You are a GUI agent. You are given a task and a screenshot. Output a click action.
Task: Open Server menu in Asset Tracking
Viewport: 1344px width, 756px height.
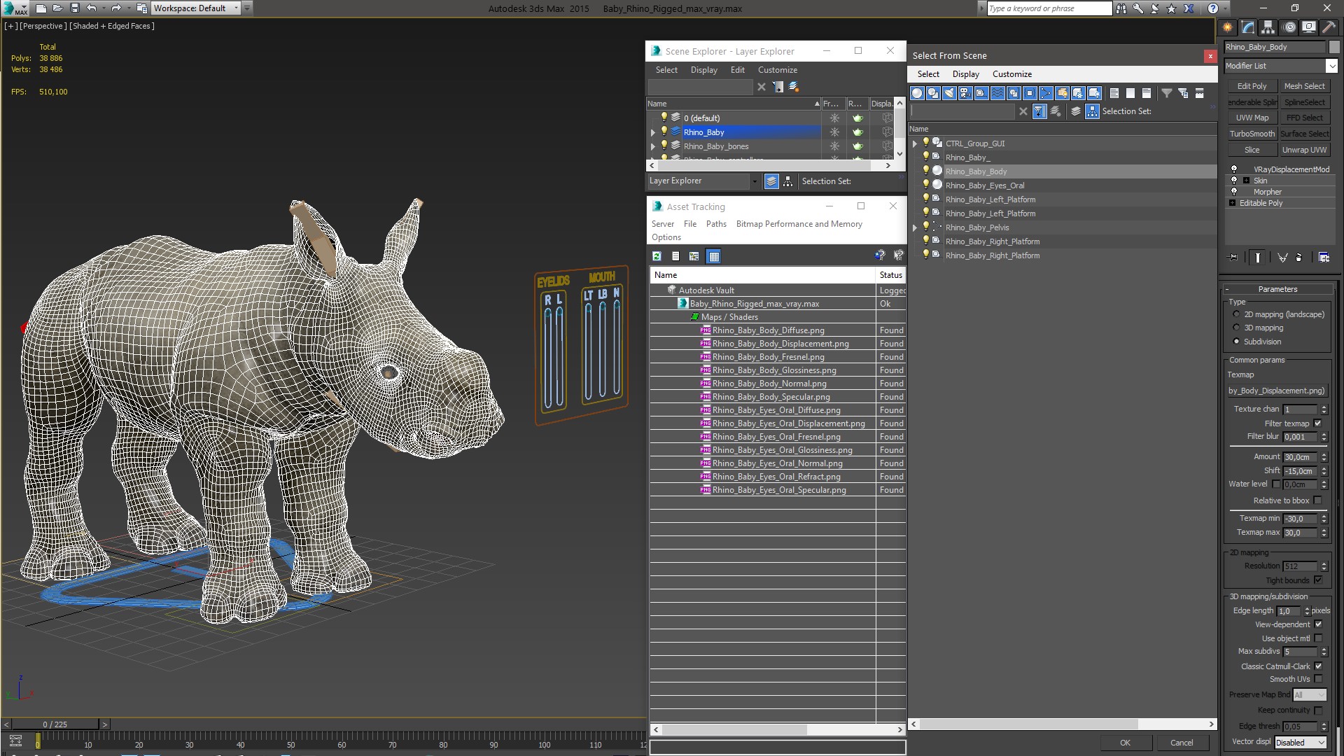(662, 224)
